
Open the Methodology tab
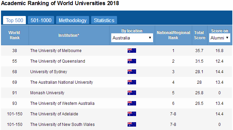coord(72,20)
